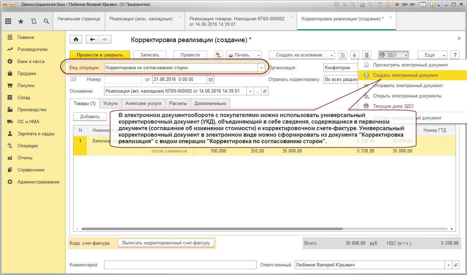Viewport: 467px width, 275px height.
Task: Click Провести и закрыть button
Action: (100, 55)
